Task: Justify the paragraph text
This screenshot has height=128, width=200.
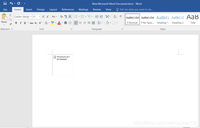Action: (x=89, y=23)
